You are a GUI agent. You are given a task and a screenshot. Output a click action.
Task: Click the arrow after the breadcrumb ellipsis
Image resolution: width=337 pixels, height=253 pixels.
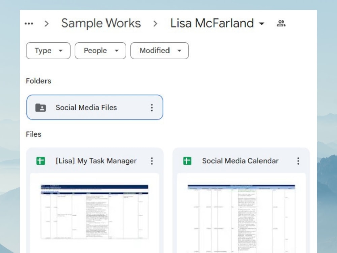tap(47, 24)
